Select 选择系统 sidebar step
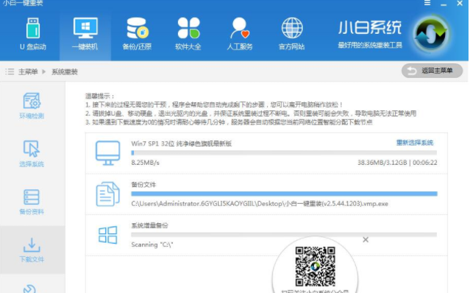This screenshot has width=470, height=293. tap(32, 154)
